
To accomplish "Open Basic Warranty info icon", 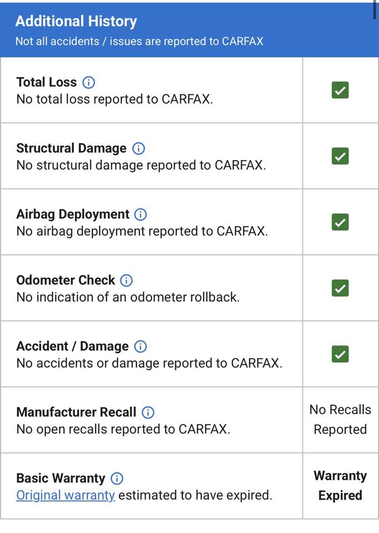I will click(117, 478).
